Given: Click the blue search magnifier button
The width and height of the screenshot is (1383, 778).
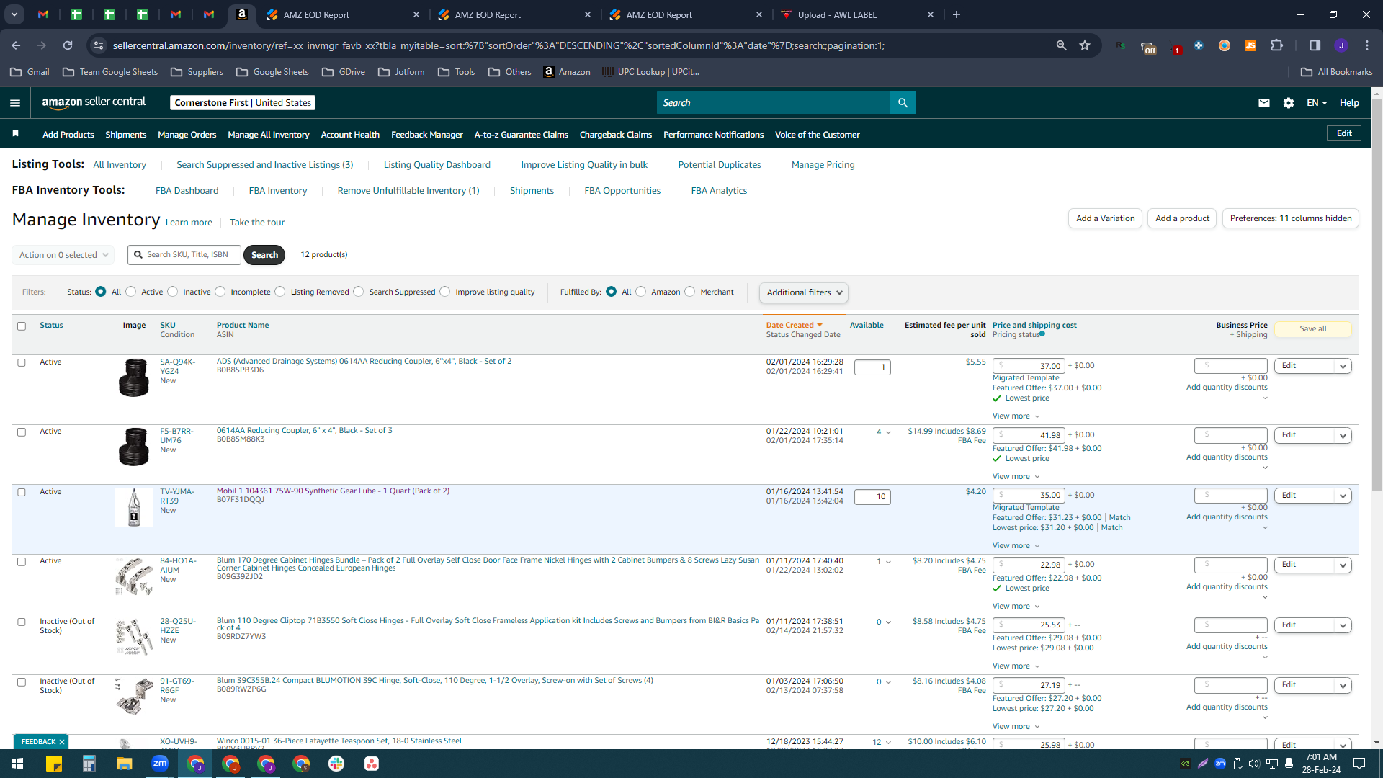Looking at the screenshot, I should coord(903,103).
